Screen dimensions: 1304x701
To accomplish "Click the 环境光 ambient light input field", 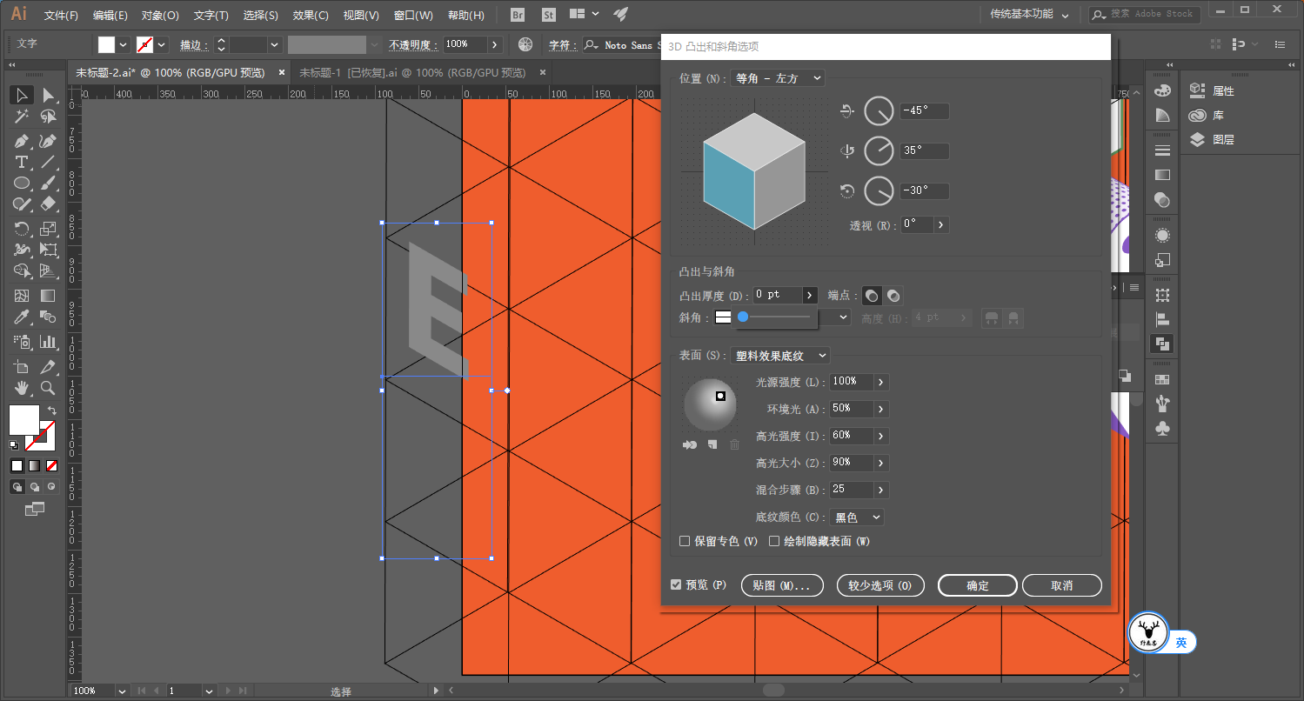I will coord(852,409).
